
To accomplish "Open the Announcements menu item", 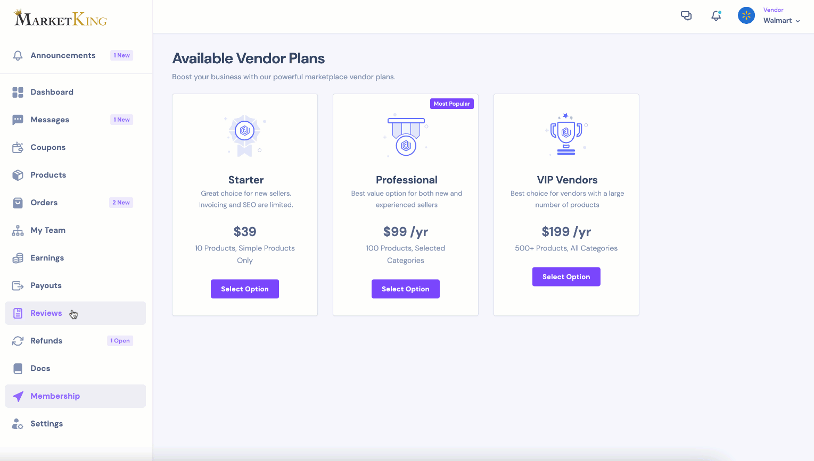I will pyautogui.click(x=63, y=55).
